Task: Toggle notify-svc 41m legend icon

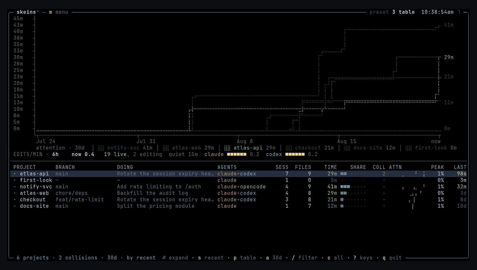Action: [101, 148]
